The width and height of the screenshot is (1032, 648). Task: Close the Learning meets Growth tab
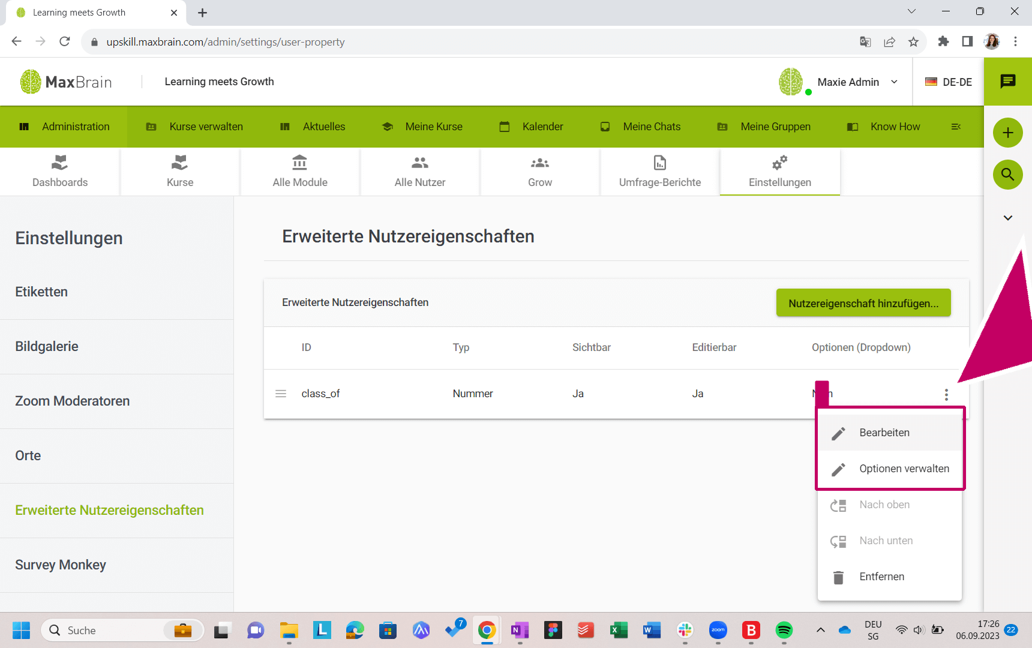[x=174, y=13]
